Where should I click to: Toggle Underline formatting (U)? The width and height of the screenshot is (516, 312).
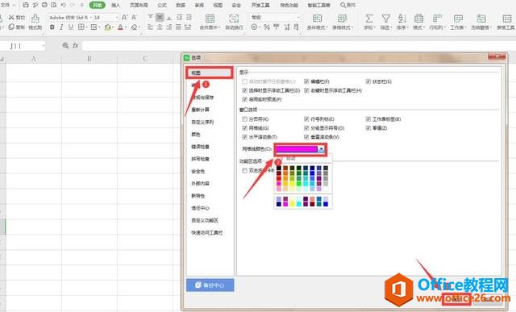pos(71,27)
